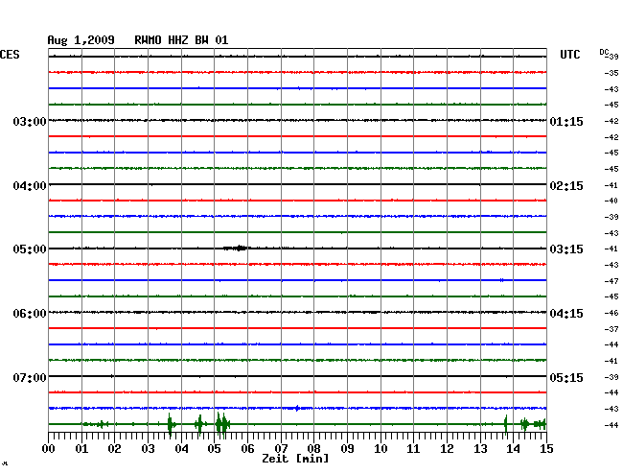
Task: Click the 03:15 UTC time label
Action: click(566, 249)
